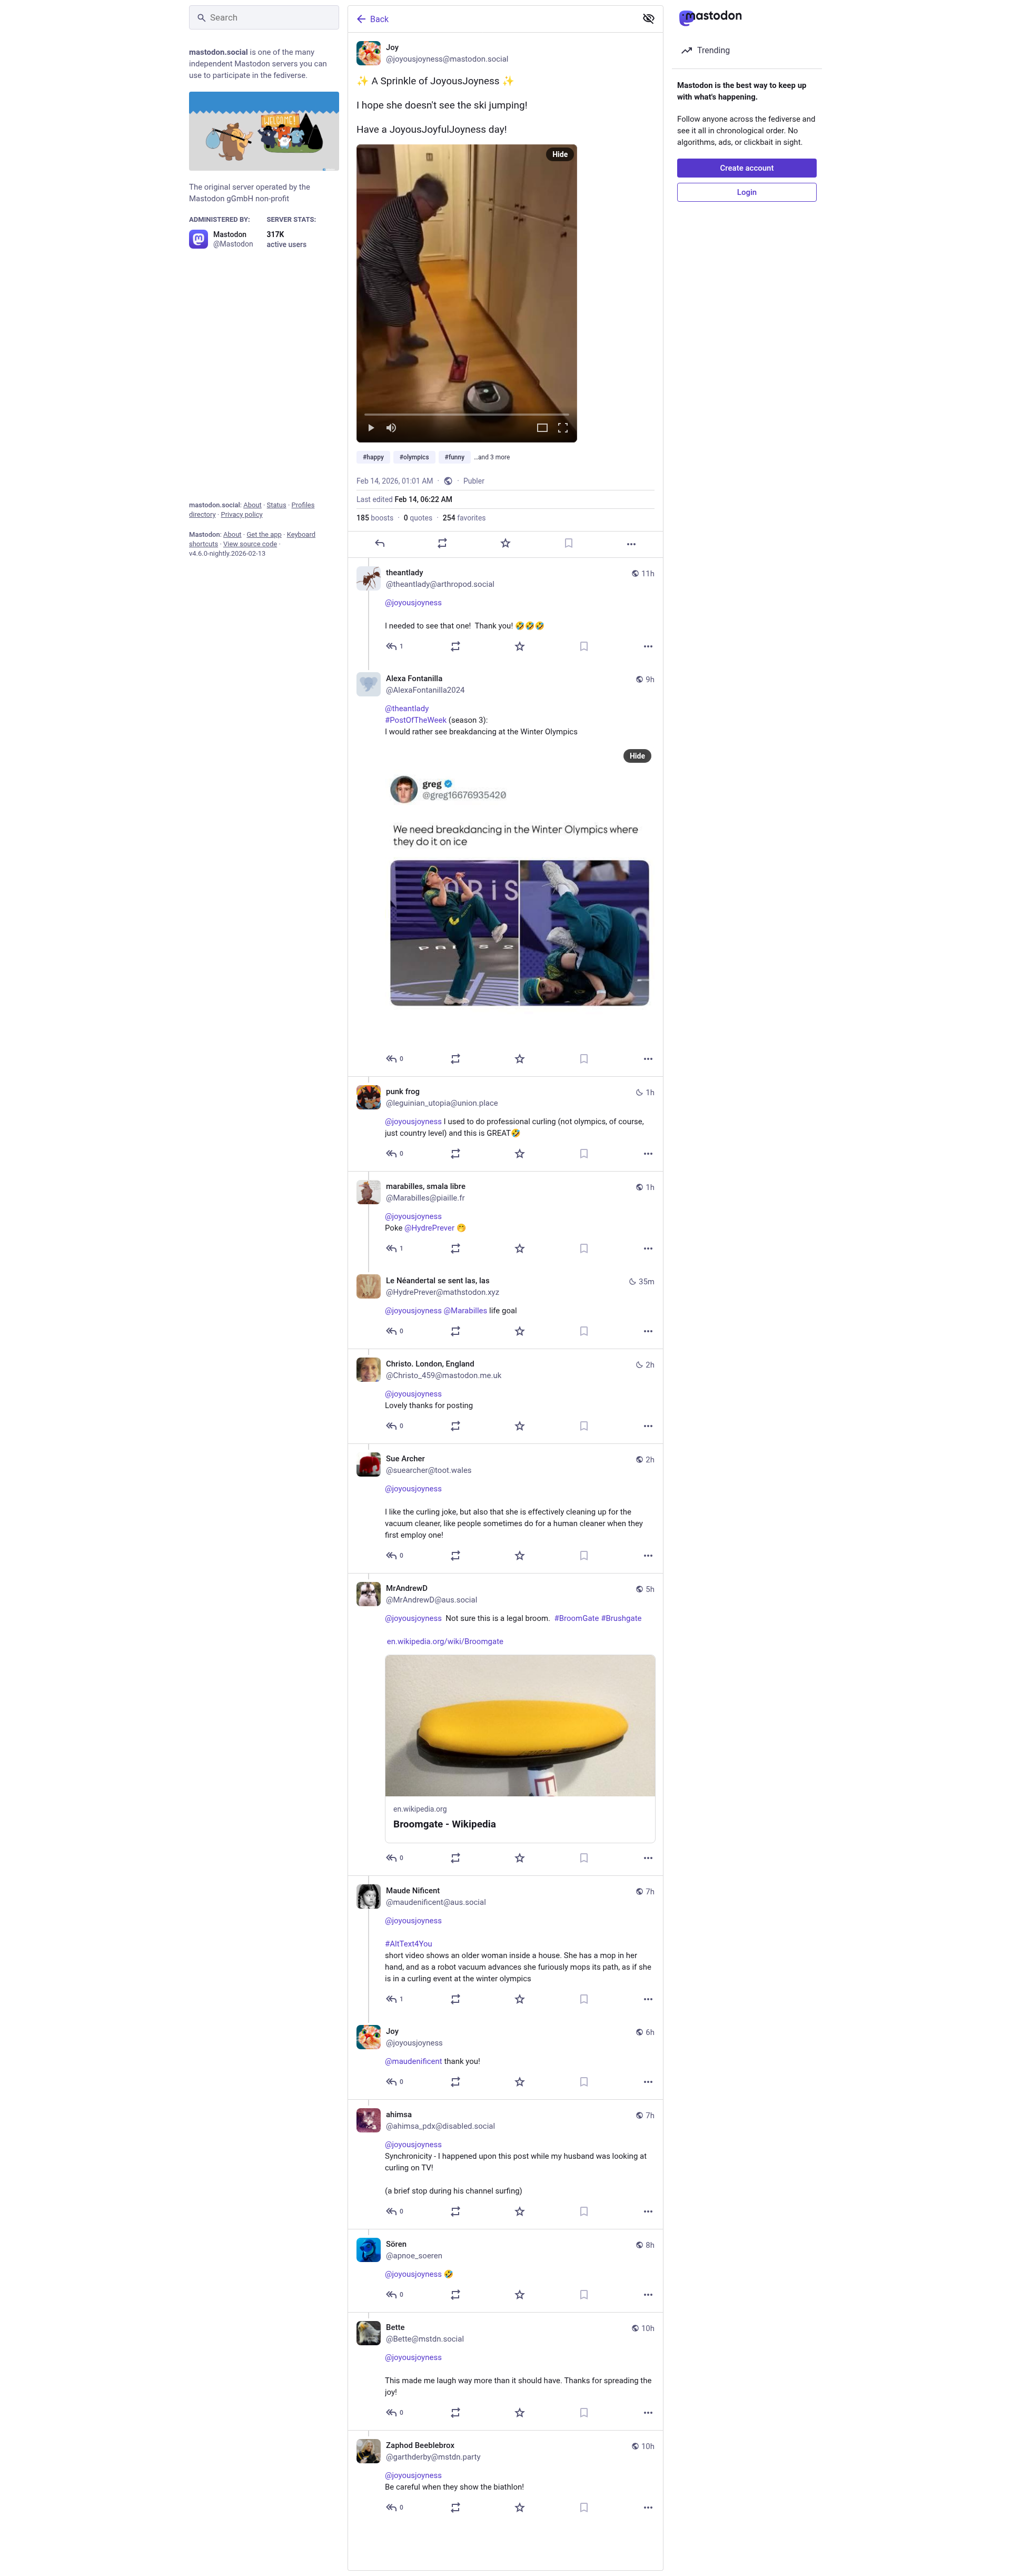1011x2576 pixels.
Task: Favorite Joy's main post with star
Action: click(x=505, y=544)
